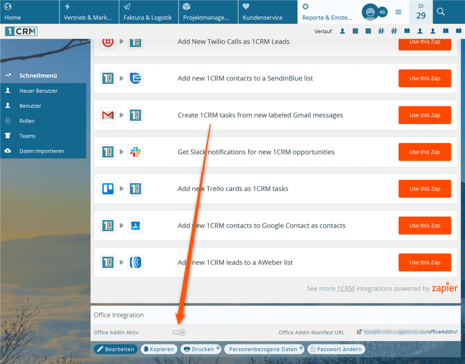This screenshot has height=364, width=465.
Task: Follow the 1CRM integrations link
Action: 346,288
